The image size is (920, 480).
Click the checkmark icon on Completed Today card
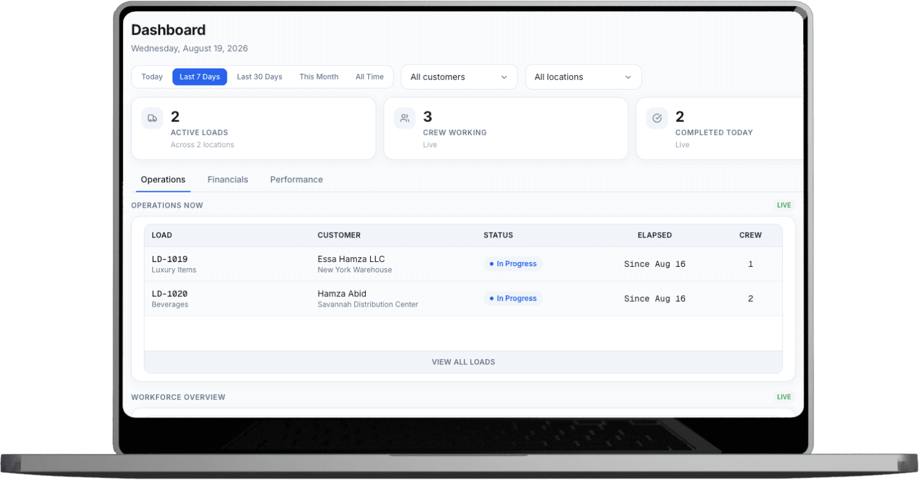click(x=657, y=118)
